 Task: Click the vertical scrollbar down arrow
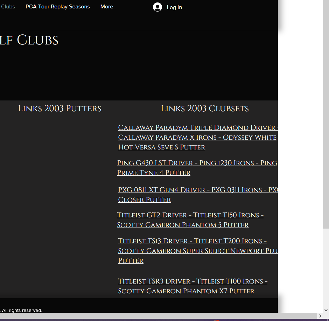tap(326, 309)
